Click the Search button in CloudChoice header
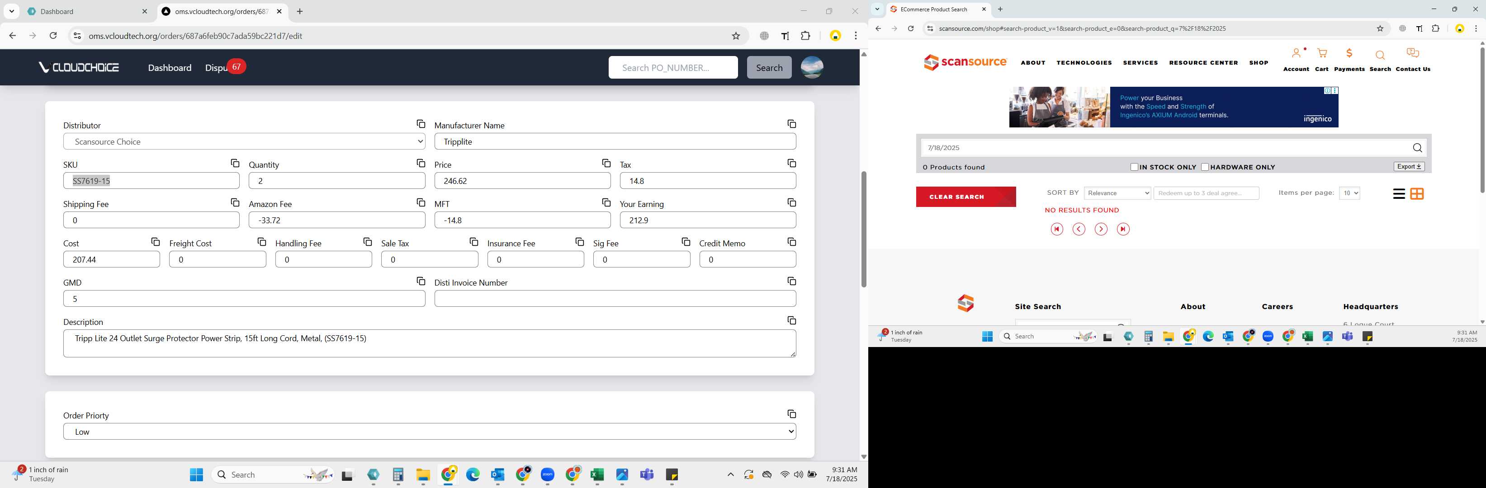Screen dimensions: 1486x488 [769, 67]
